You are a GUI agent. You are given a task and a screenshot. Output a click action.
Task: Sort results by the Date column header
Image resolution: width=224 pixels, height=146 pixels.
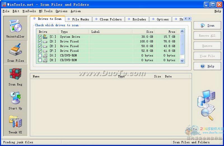point(176,76)
